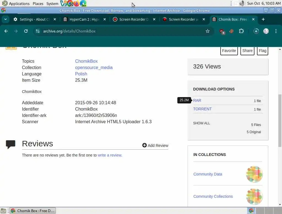Launch Firefox from the top panel
The height and width of the screenshot is (214, 282).
[77, 3]
